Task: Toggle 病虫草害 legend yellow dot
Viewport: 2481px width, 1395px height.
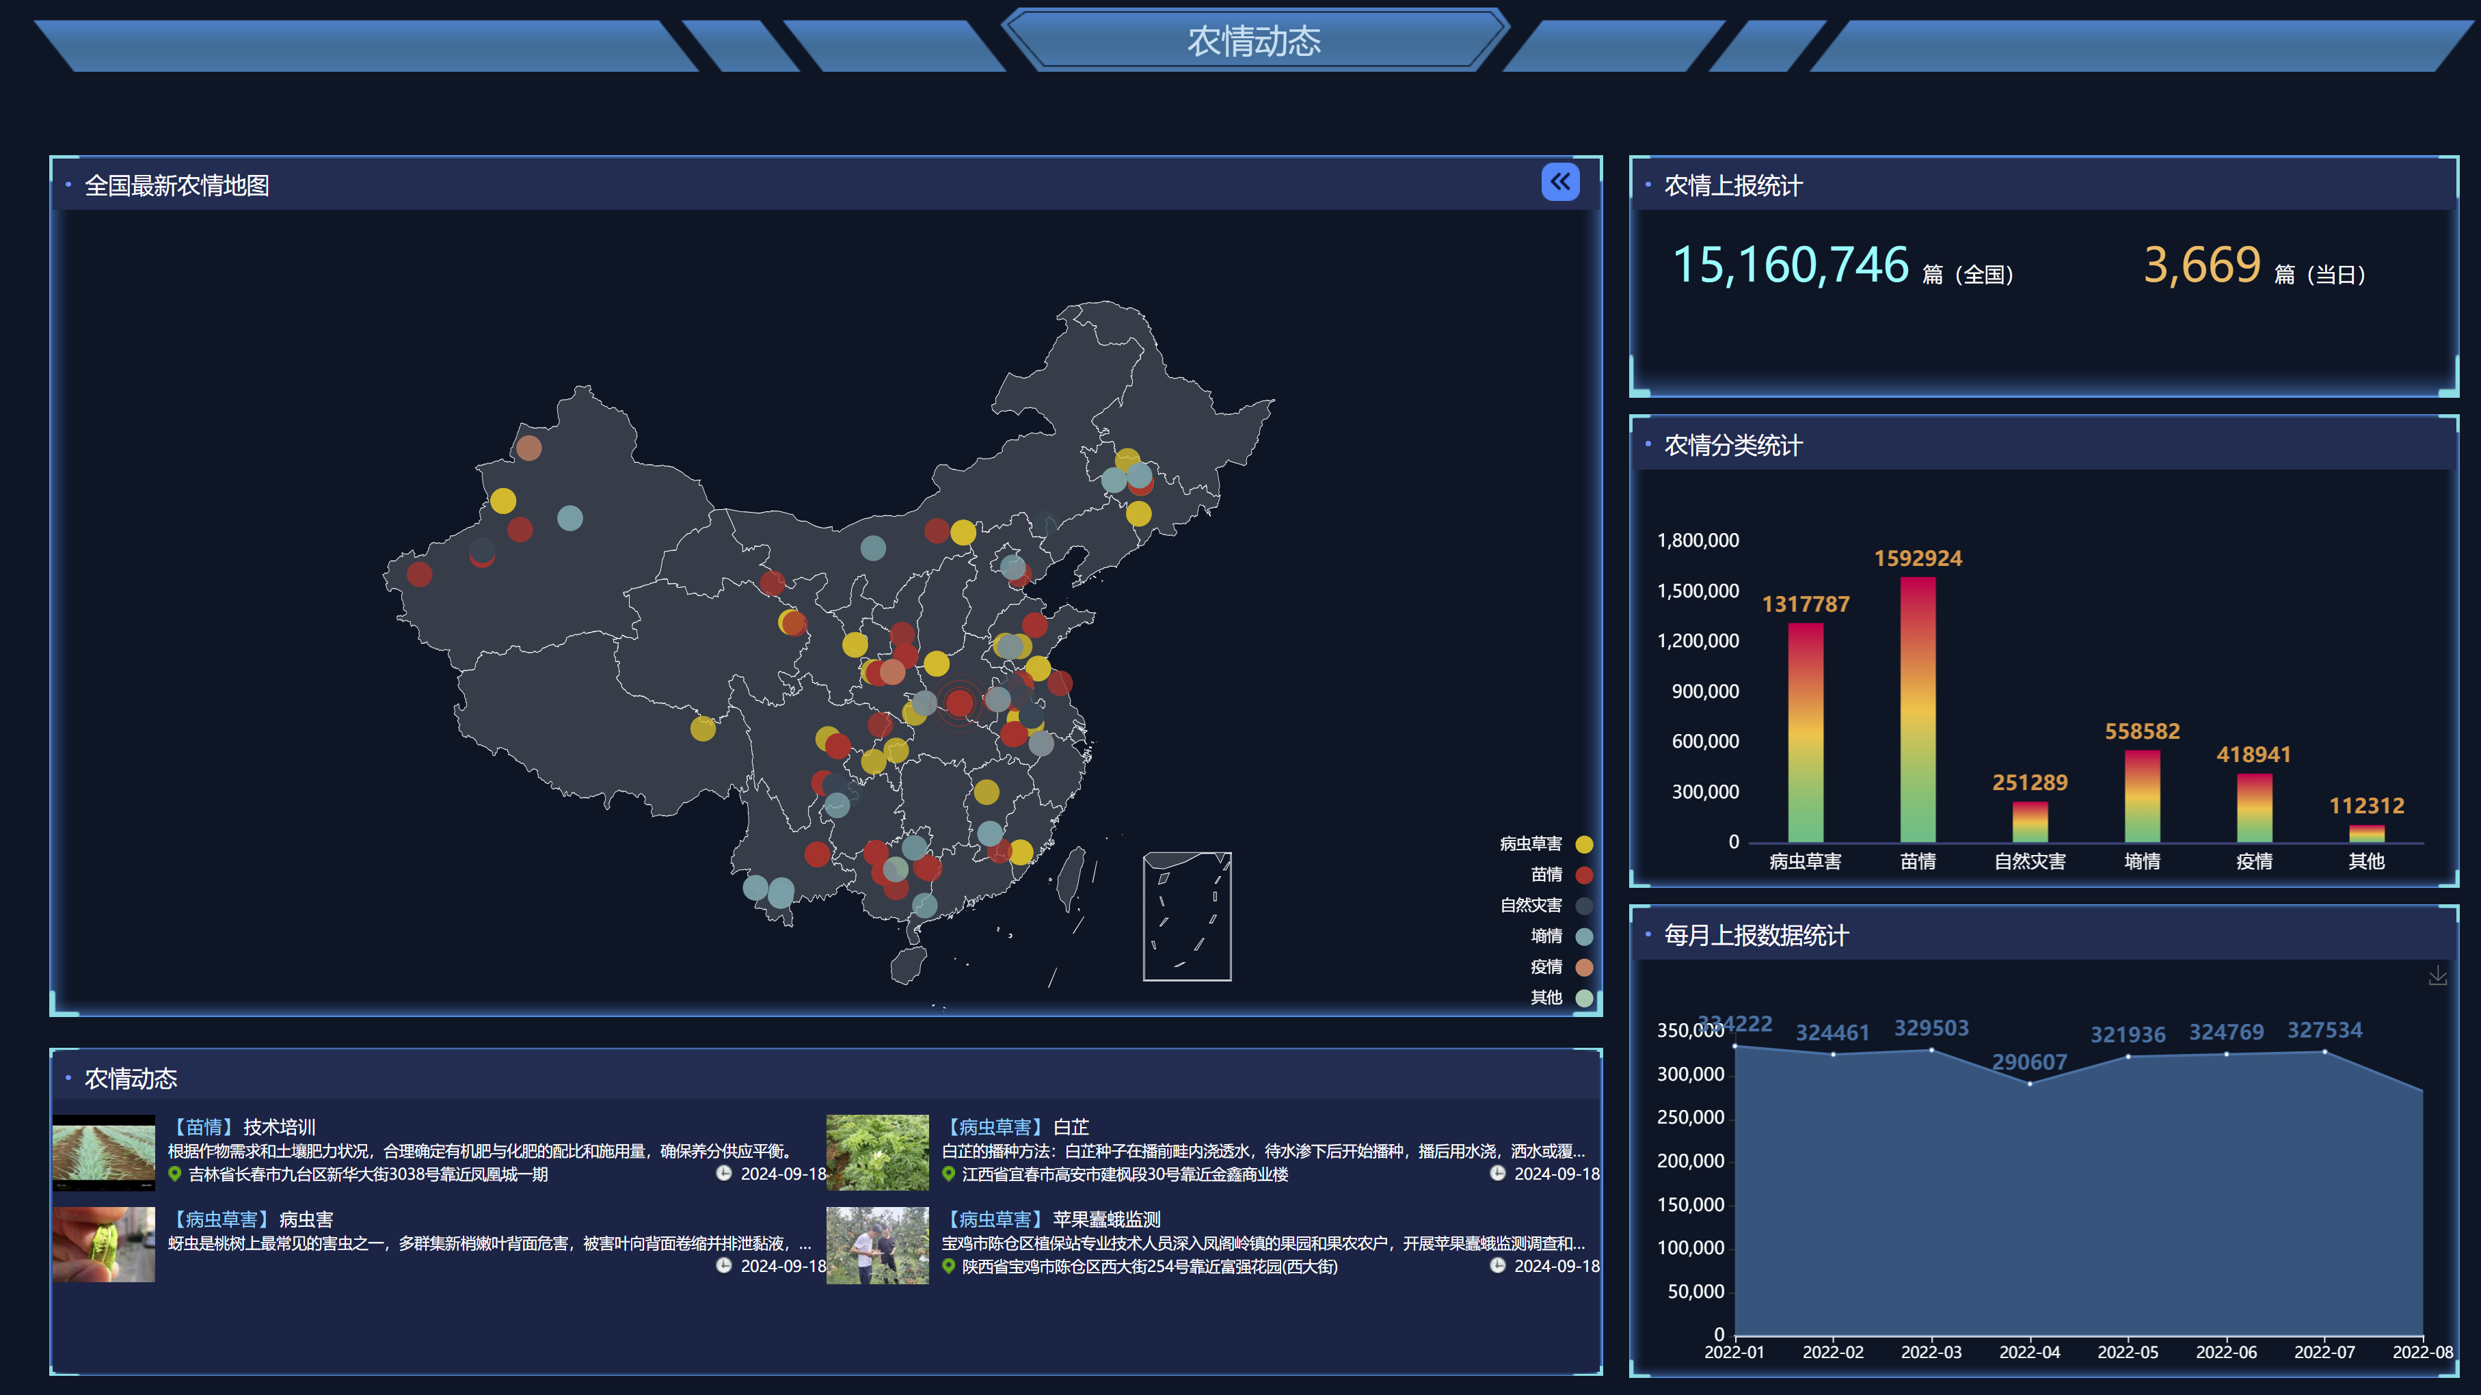Action: [x=1583, y=844]
